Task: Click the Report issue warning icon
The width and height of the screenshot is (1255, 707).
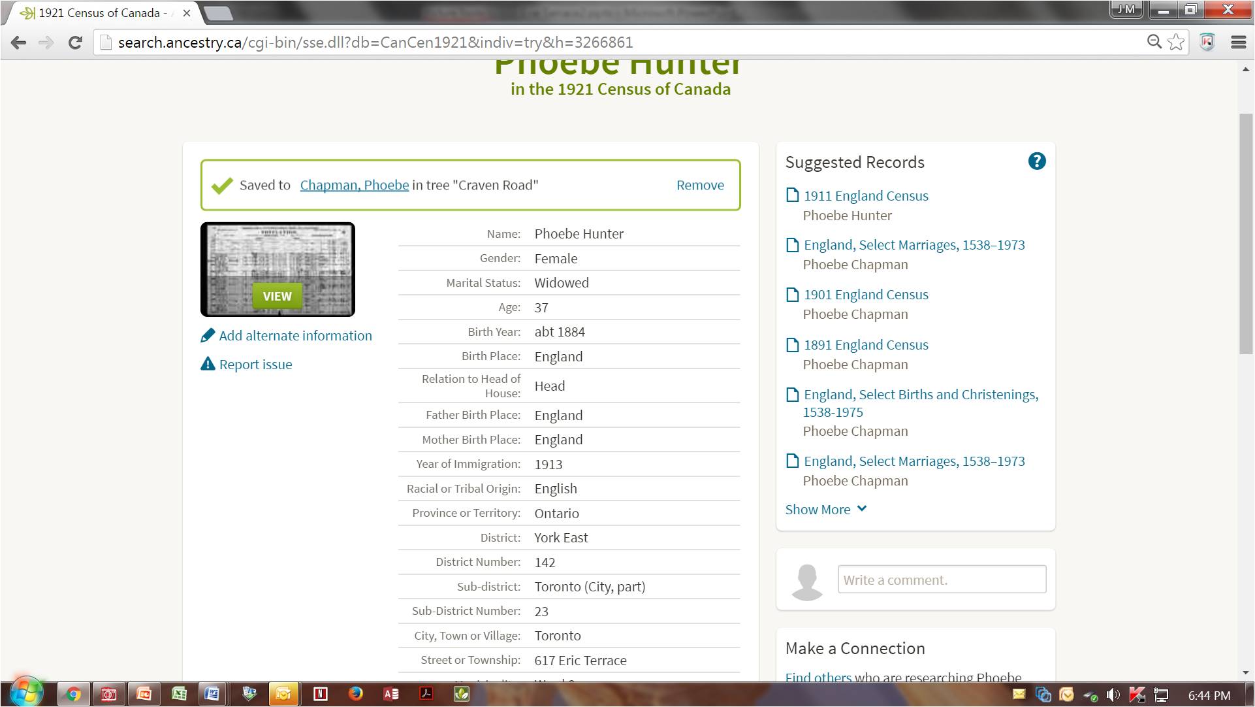Action: coord(208,364)
